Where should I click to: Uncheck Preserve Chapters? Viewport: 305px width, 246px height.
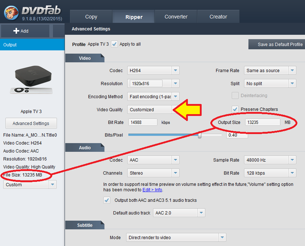[x=235, y=109]
